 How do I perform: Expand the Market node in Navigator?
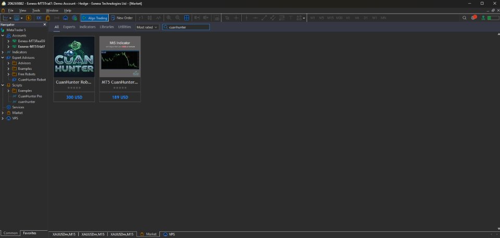pos(3,112)
